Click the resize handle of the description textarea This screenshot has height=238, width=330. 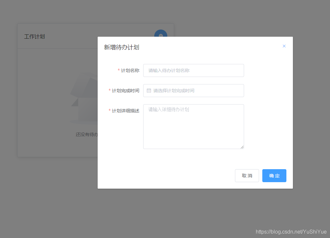point(242,147)
